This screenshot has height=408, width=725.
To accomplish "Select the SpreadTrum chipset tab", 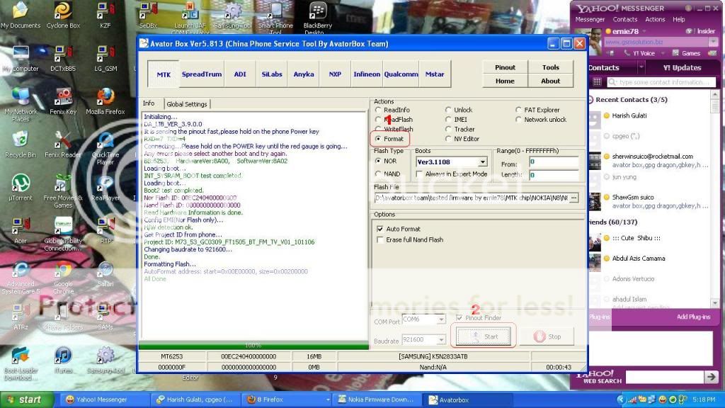I will (x=202, y=74).
